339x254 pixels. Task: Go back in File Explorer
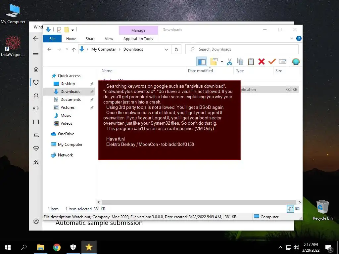49,49
